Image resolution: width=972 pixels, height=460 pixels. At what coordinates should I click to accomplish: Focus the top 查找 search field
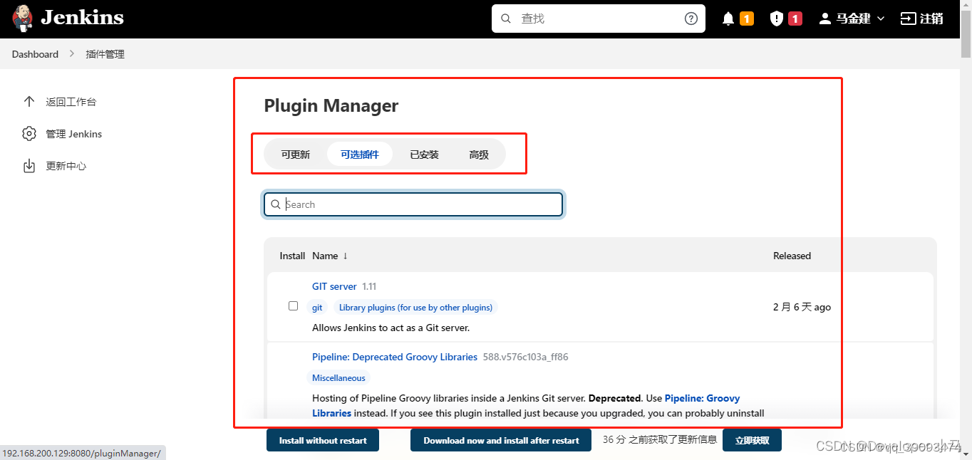599,19
